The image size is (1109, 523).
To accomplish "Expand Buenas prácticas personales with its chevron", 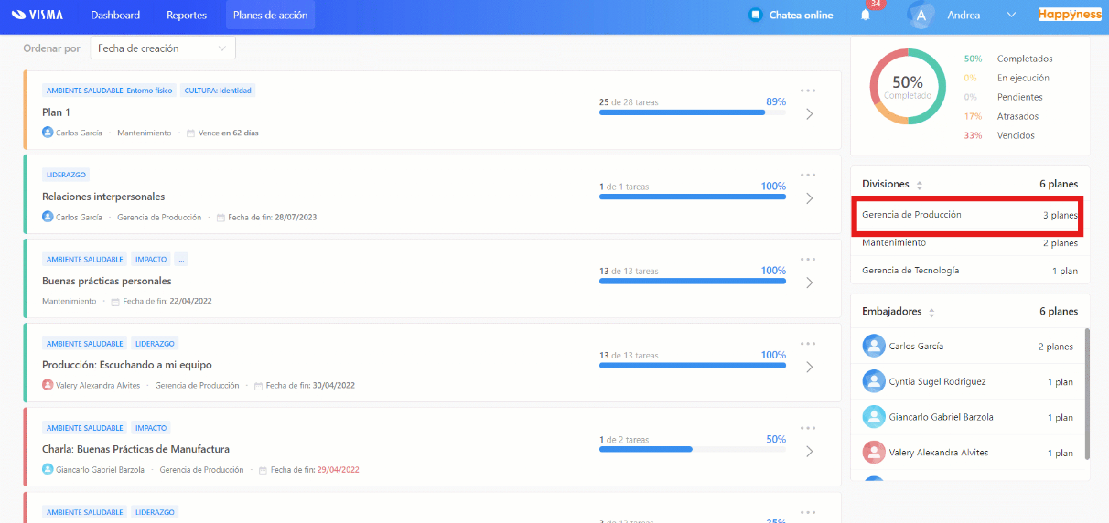I will click(809, 283).
